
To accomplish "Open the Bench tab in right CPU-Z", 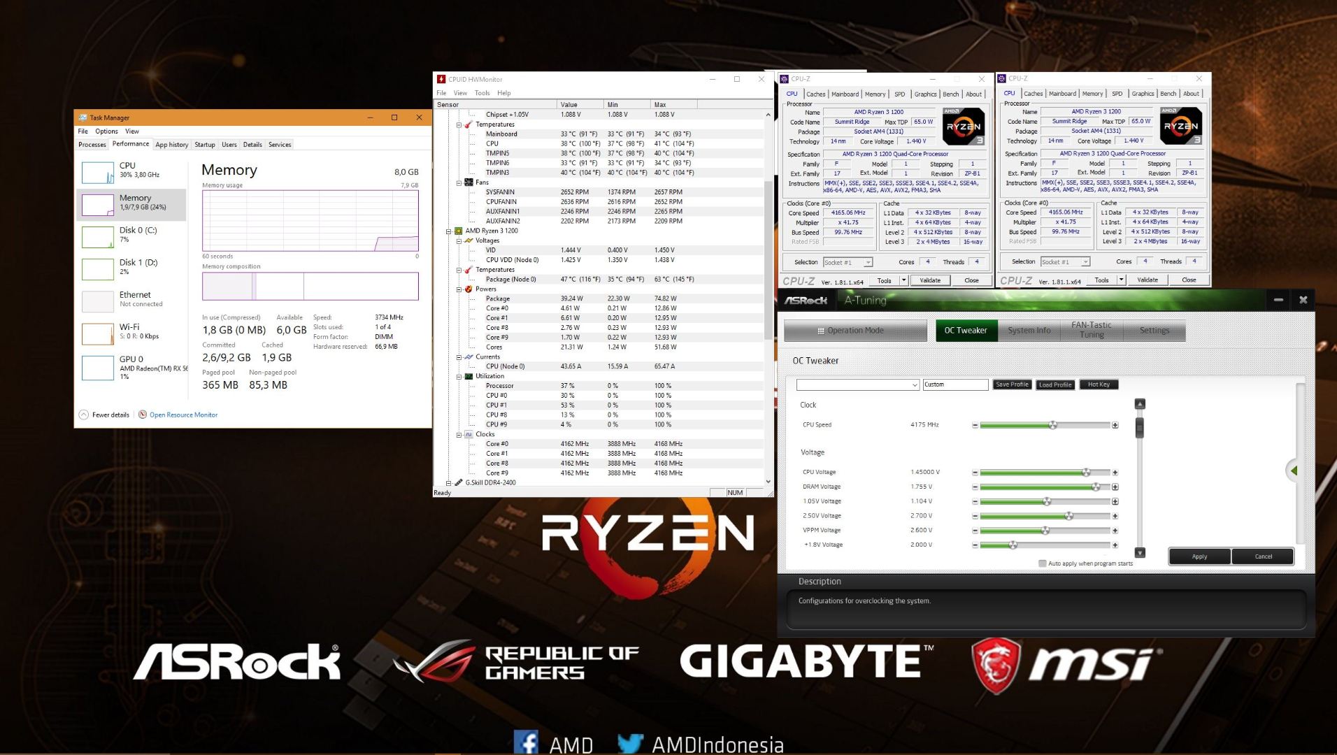I will (x=1168, y=94).
